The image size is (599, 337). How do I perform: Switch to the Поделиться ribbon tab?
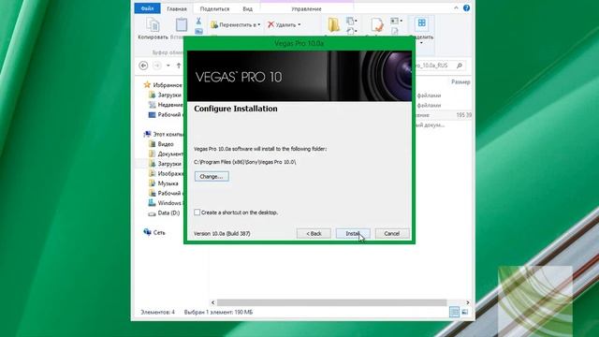tap(214, 8)
